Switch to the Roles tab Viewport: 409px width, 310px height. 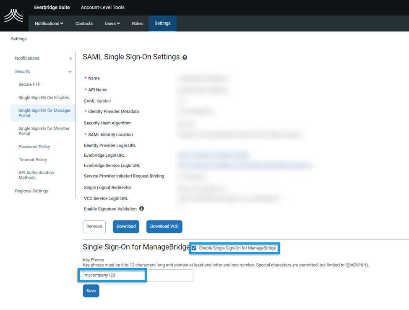tap(137, 24)
